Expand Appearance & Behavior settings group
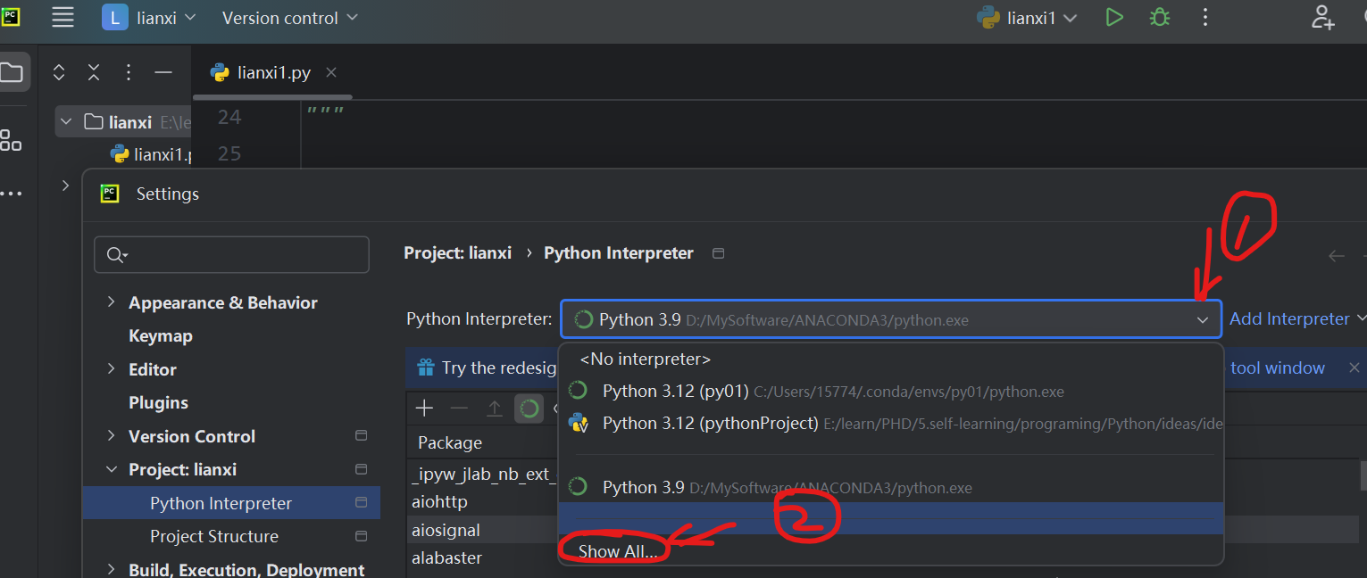1367x578 pixels. click(x=111, y=302)
